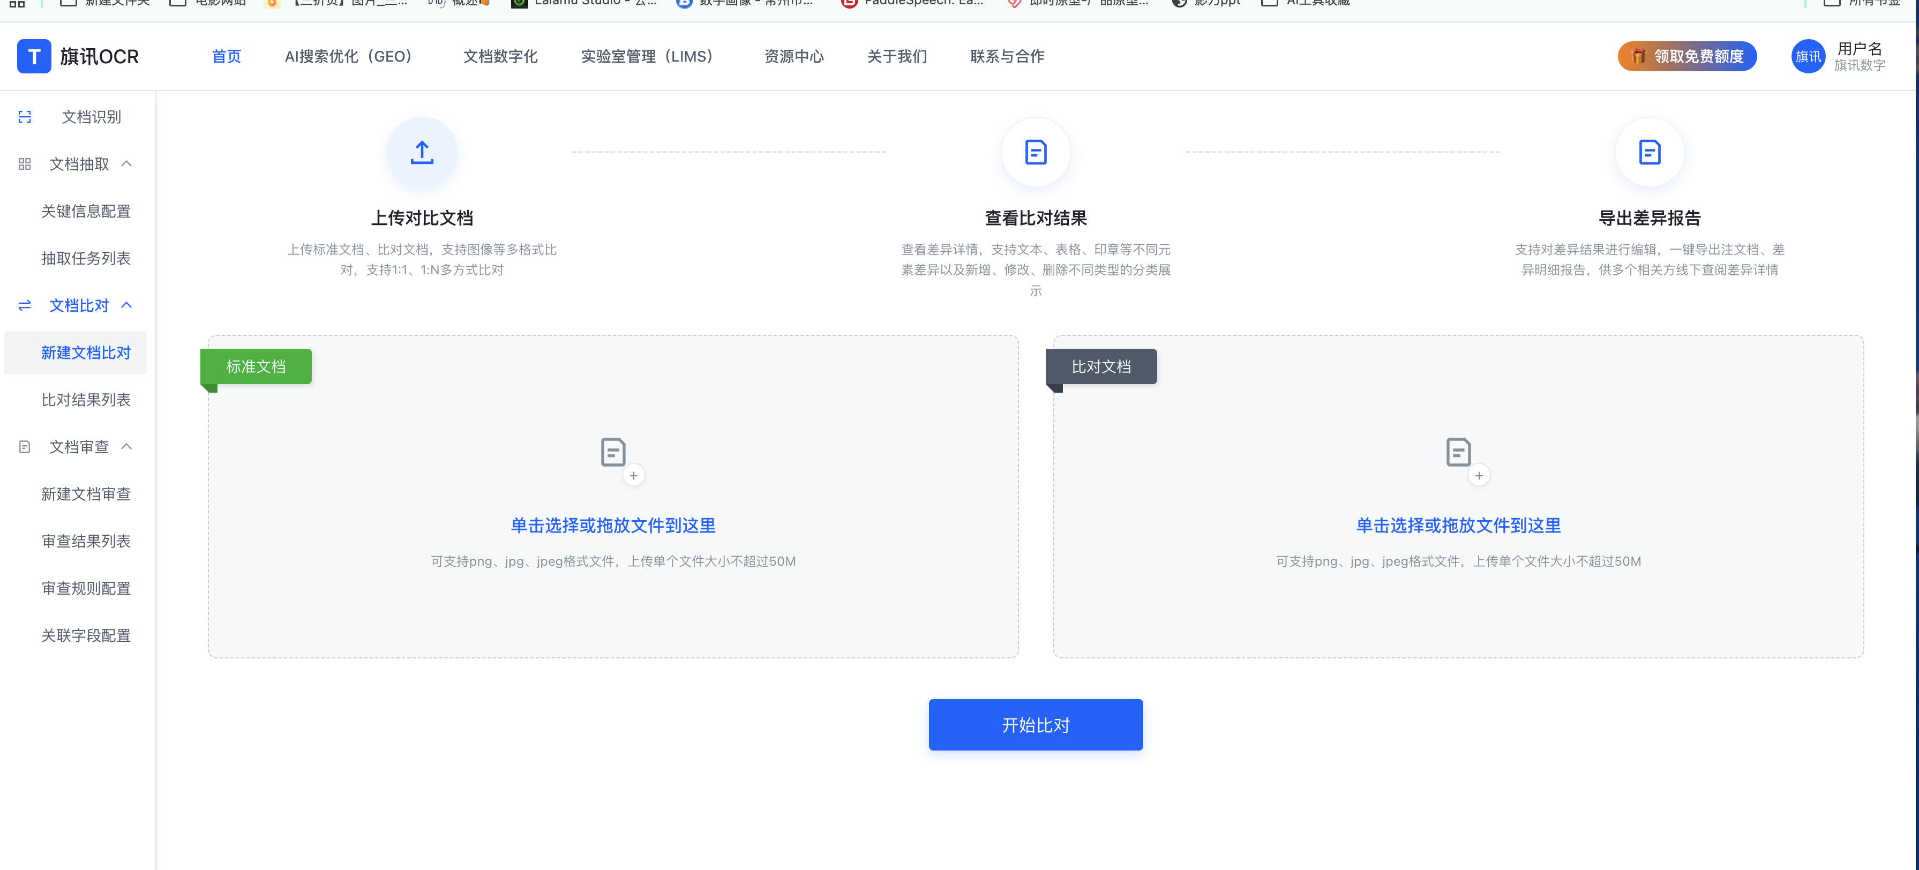
Task: Collapse the 文档审查 sidebar section
Action: [x=126, y=447]
